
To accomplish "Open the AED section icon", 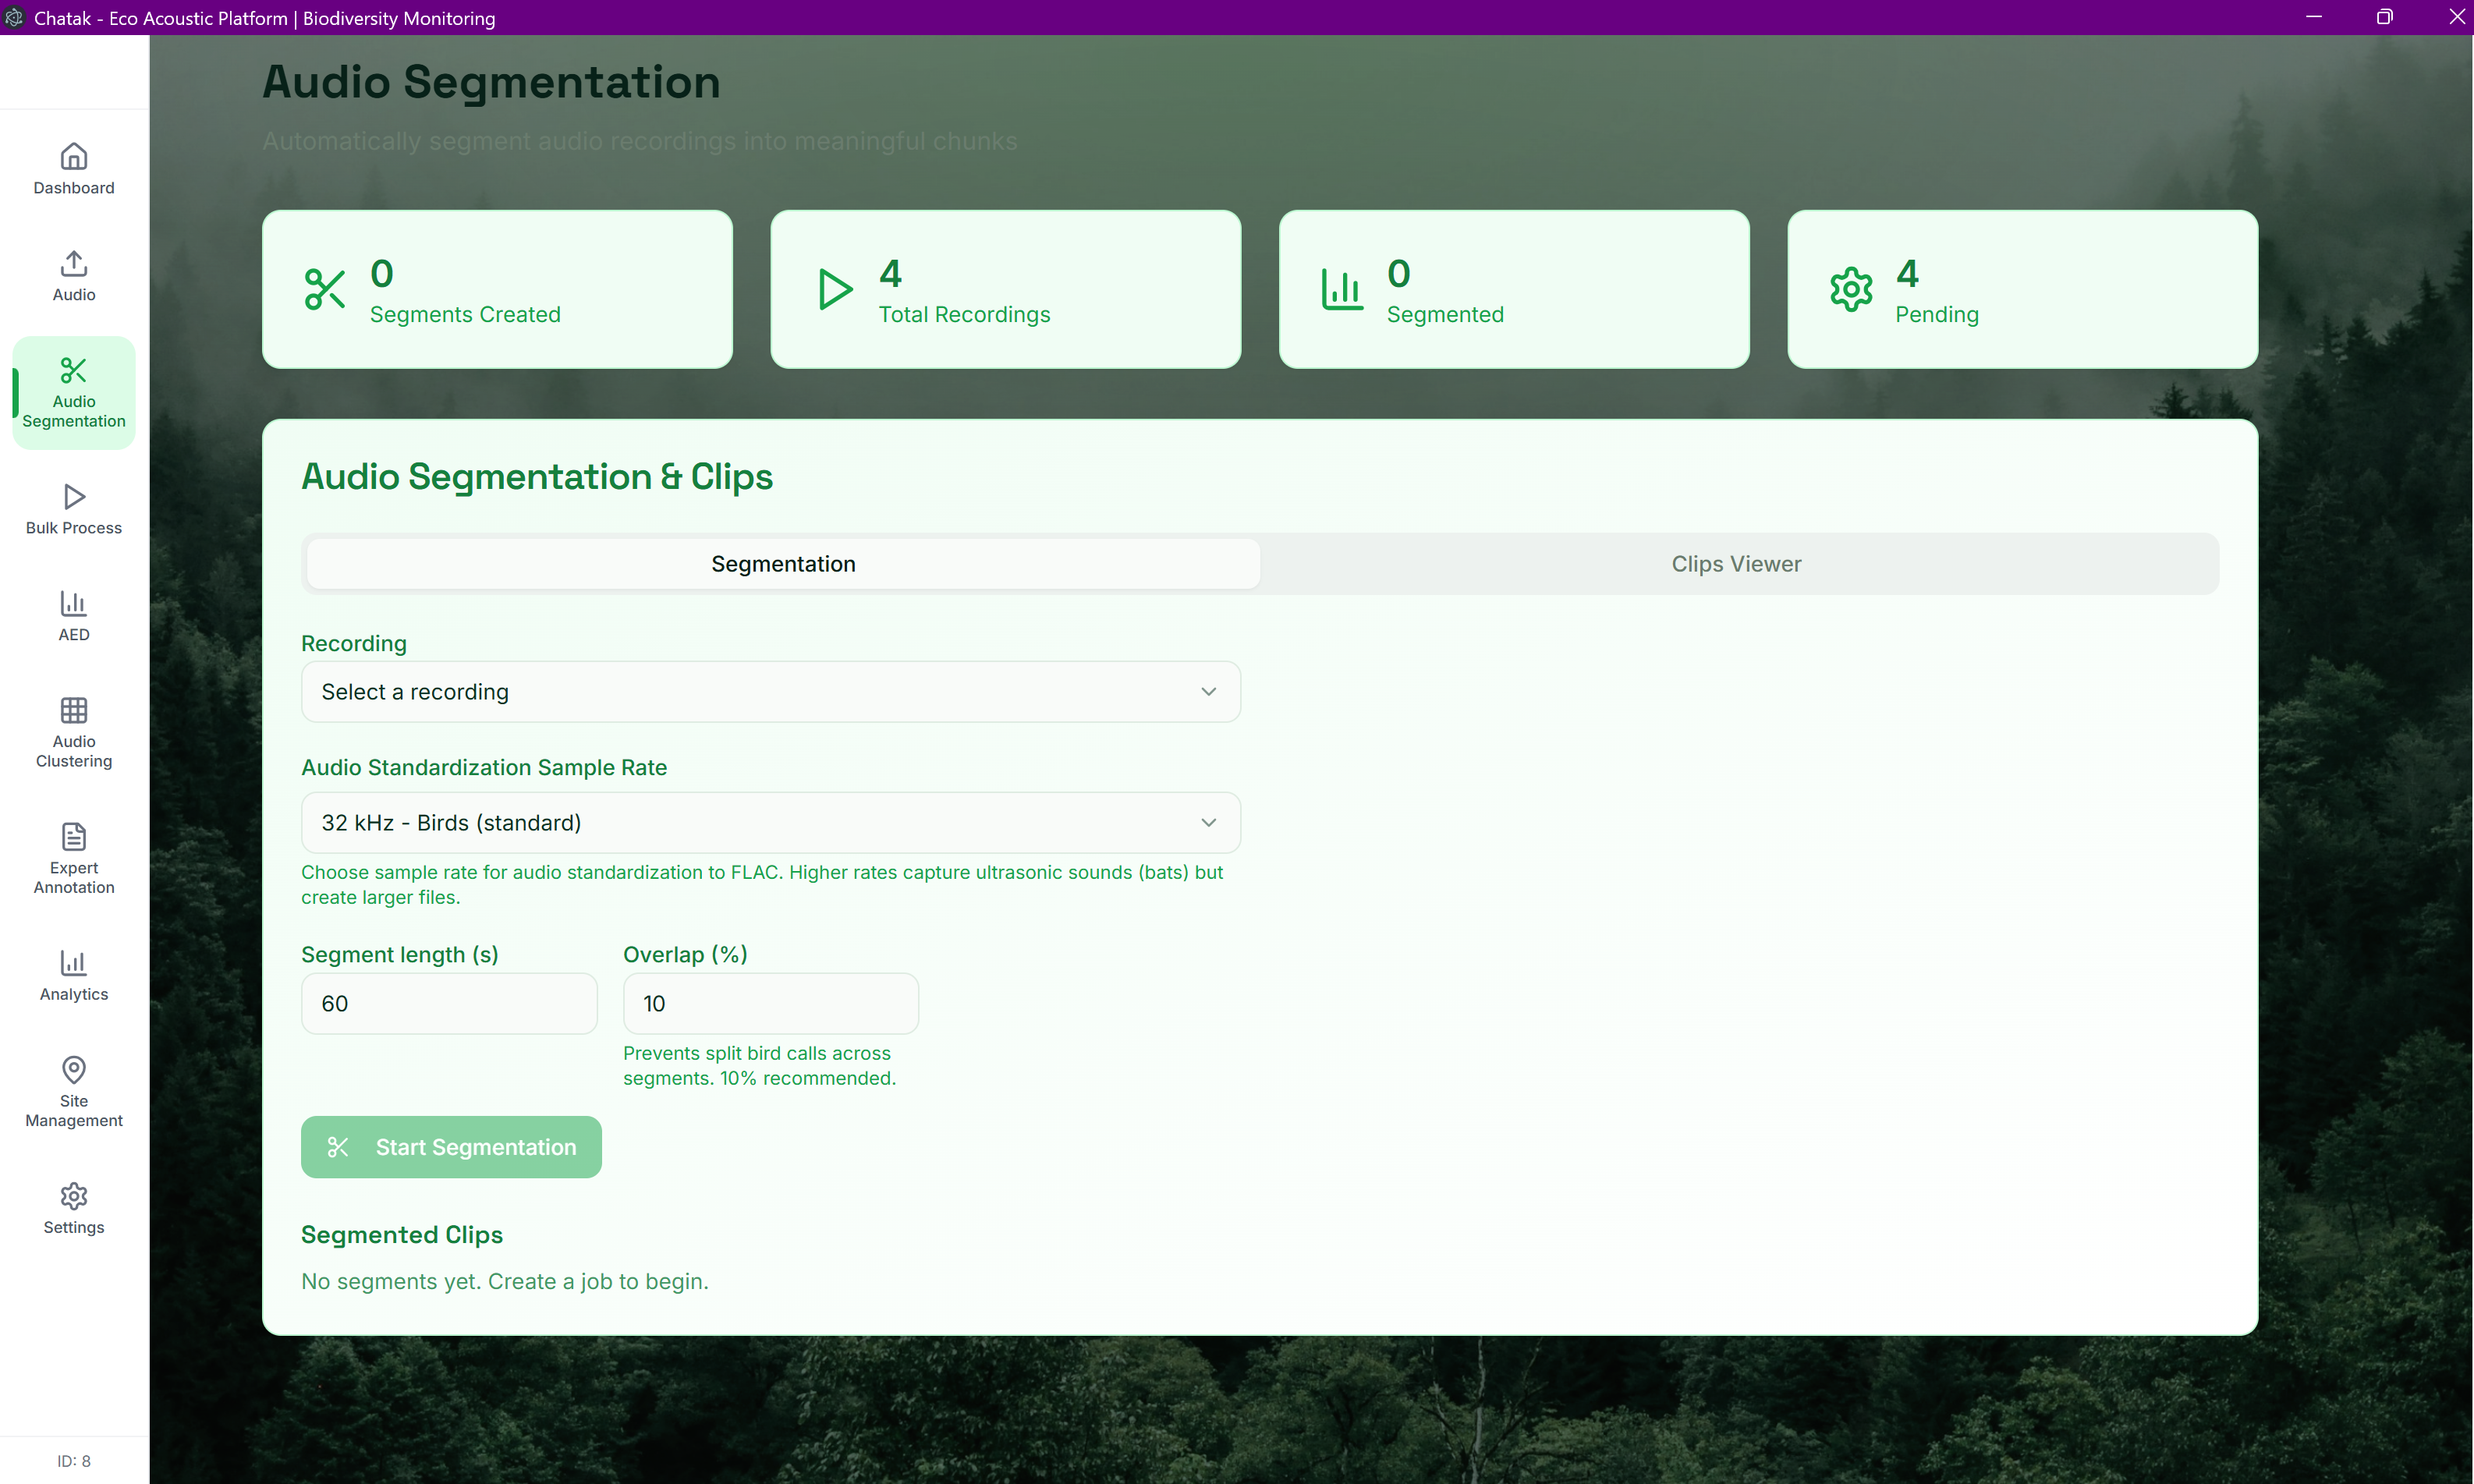I will (74, 603).
